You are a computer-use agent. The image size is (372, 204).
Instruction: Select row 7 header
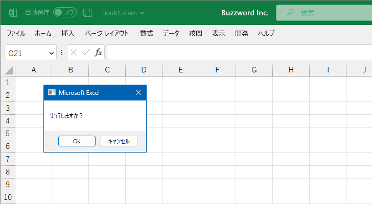[x=8, y=159]
